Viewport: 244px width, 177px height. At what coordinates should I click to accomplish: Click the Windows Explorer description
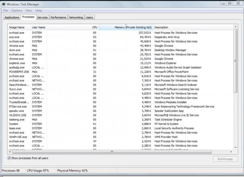(x=165, y=63)
